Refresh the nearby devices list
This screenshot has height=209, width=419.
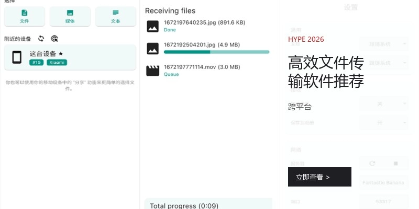click(x=41, y=39)
